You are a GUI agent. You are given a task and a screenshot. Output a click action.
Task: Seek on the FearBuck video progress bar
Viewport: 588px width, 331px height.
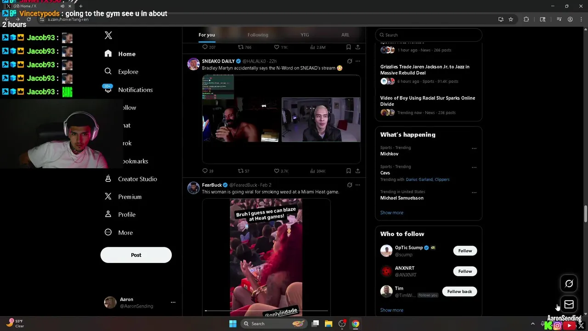coord(266,311)
